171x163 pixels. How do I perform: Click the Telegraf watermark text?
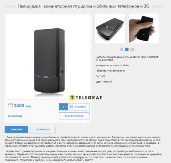(x=89, y=97)
